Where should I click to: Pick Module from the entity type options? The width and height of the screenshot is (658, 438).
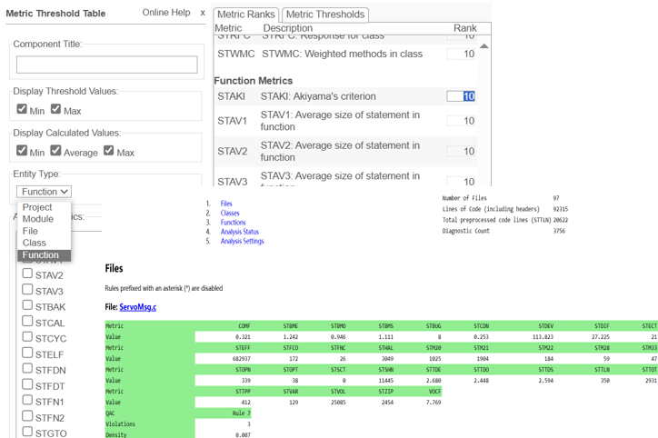(38, 219)
